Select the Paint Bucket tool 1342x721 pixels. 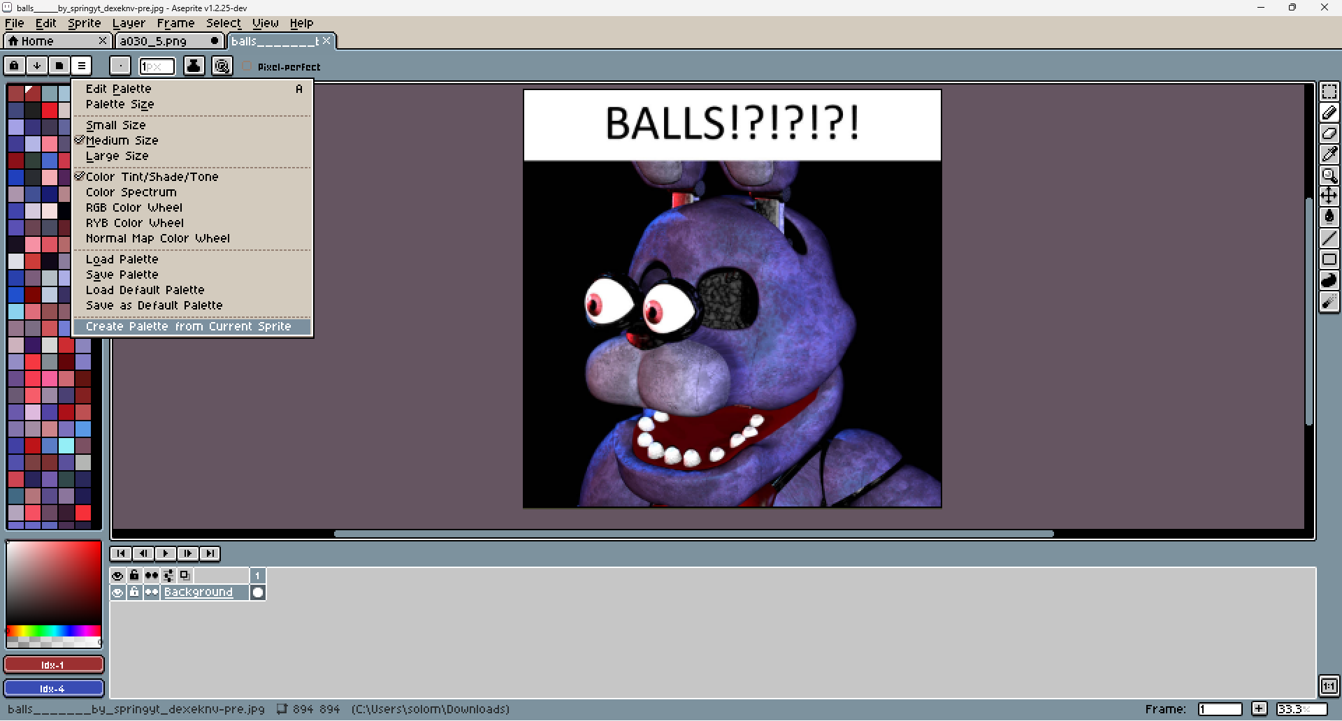click(1329, 217)
